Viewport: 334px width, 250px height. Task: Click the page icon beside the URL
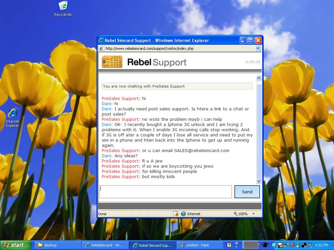(x=102, y=49)
